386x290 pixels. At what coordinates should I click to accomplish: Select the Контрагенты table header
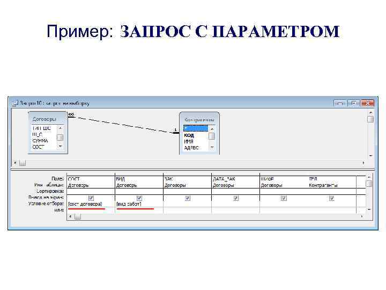199,120
